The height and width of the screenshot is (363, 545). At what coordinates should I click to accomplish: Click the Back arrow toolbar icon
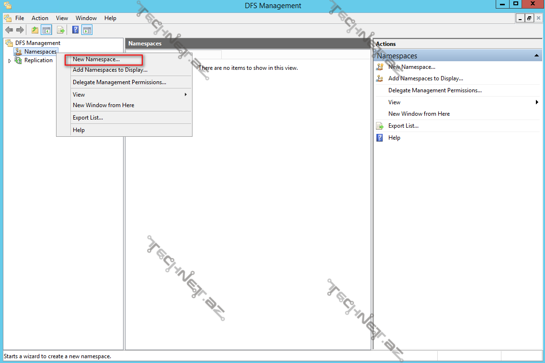[9, 30]
